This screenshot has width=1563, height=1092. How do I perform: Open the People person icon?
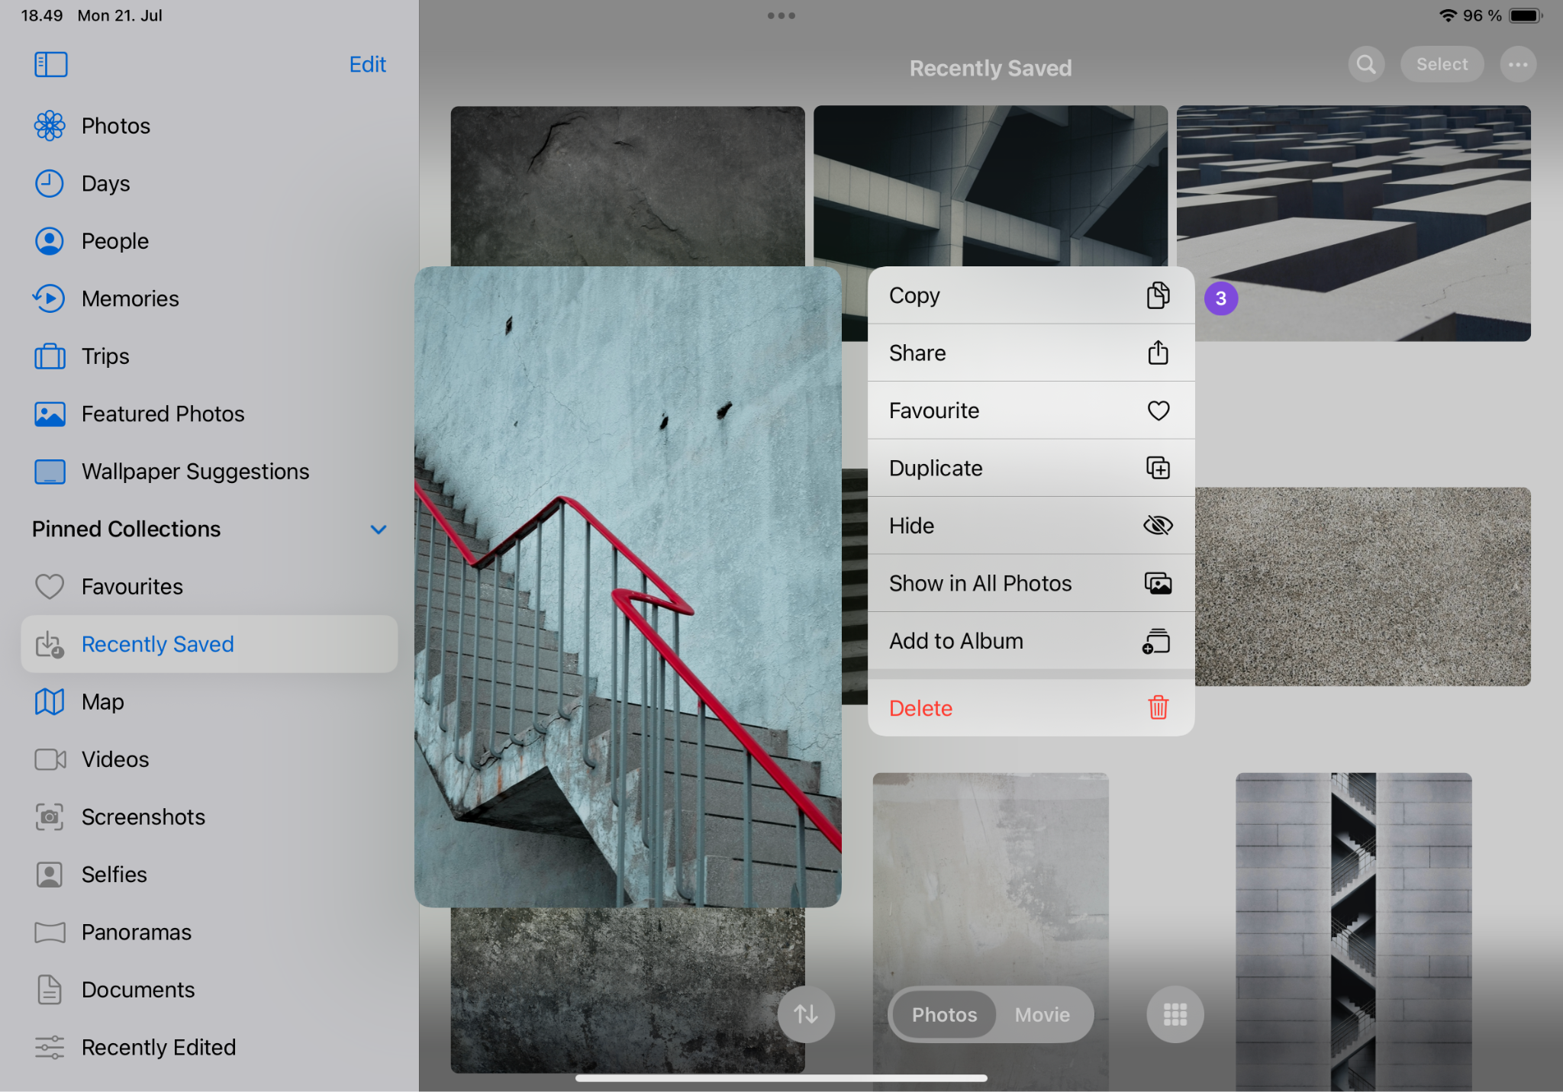[50, 241]
